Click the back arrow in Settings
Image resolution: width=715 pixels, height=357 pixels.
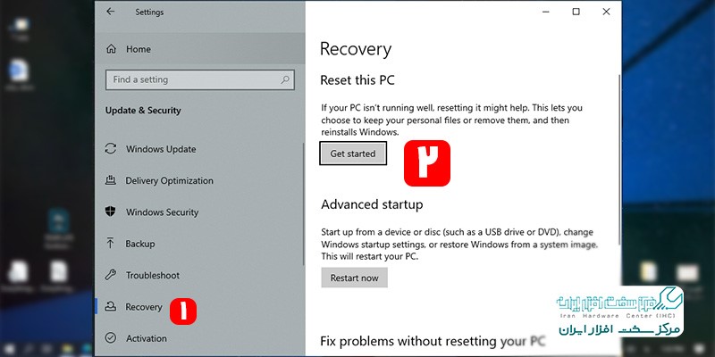click(x=110, y=12)
